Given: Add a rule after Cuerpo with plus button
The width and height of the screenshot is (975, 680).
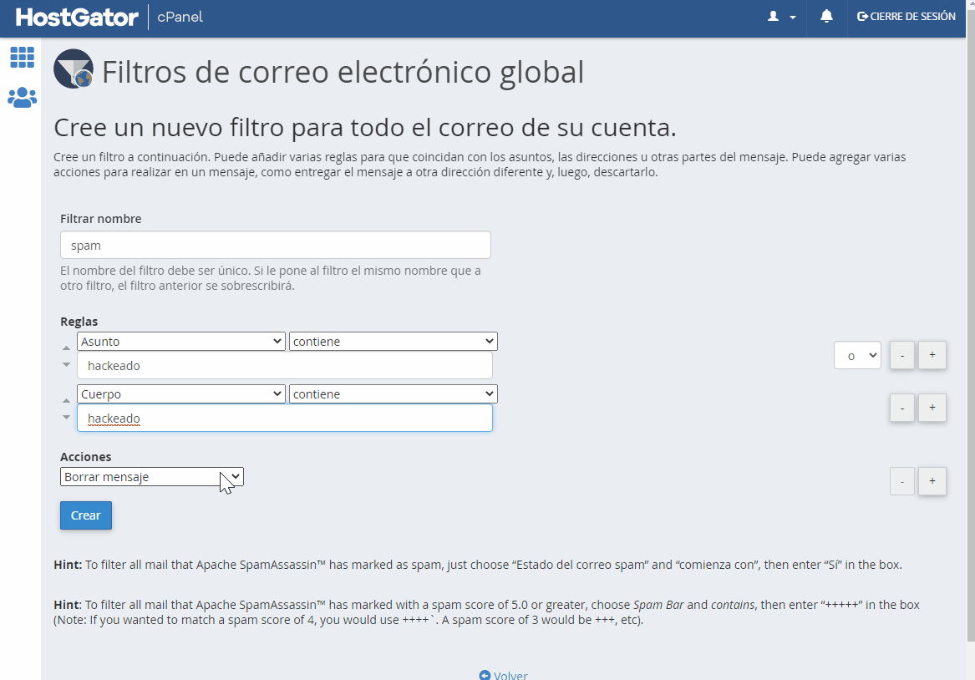Looking at the screenshot, I should [932, 408].
